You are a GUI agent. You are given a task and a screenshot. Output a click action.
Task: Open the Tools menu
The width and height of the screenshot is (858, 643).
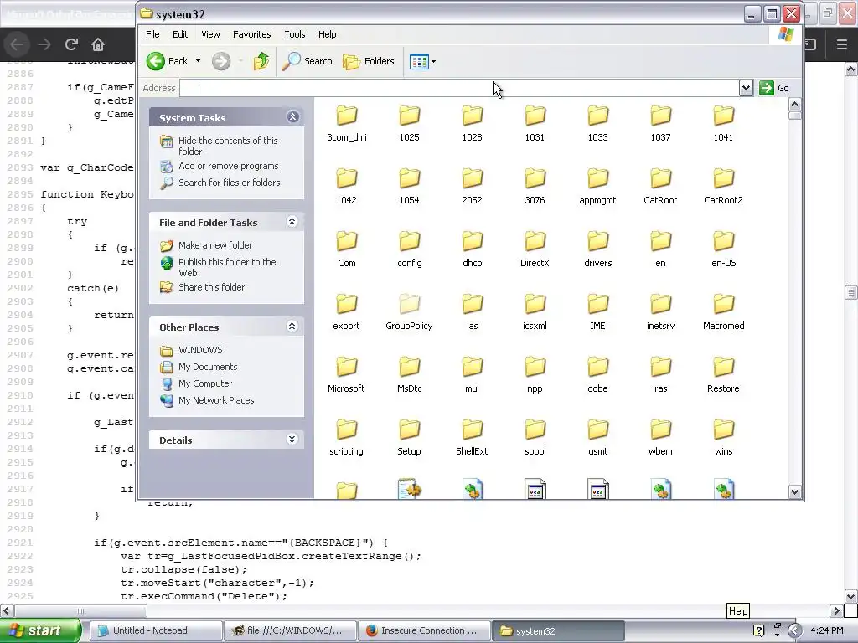[294, 34]
